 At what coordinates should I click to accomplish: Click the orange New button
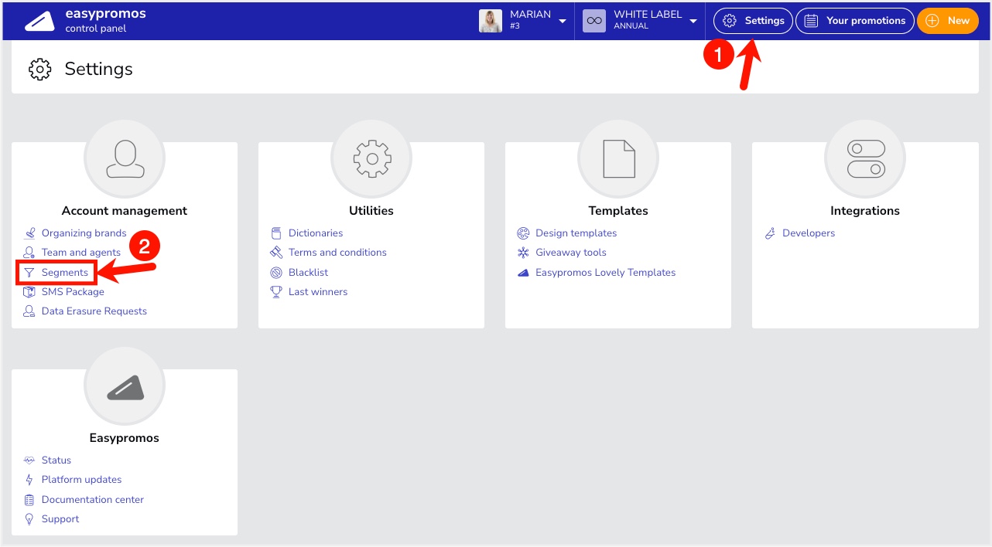coord(948,21)
